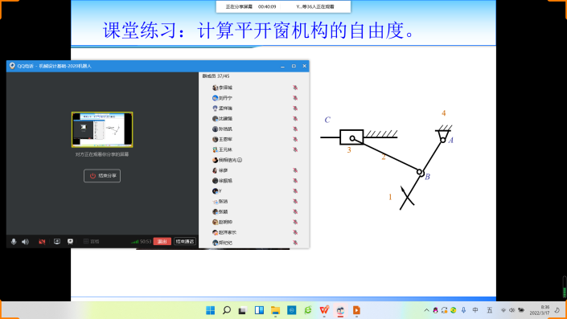Mute the speaker in QQ call bar
Viewport: 567px width, 319px height.
25,241
